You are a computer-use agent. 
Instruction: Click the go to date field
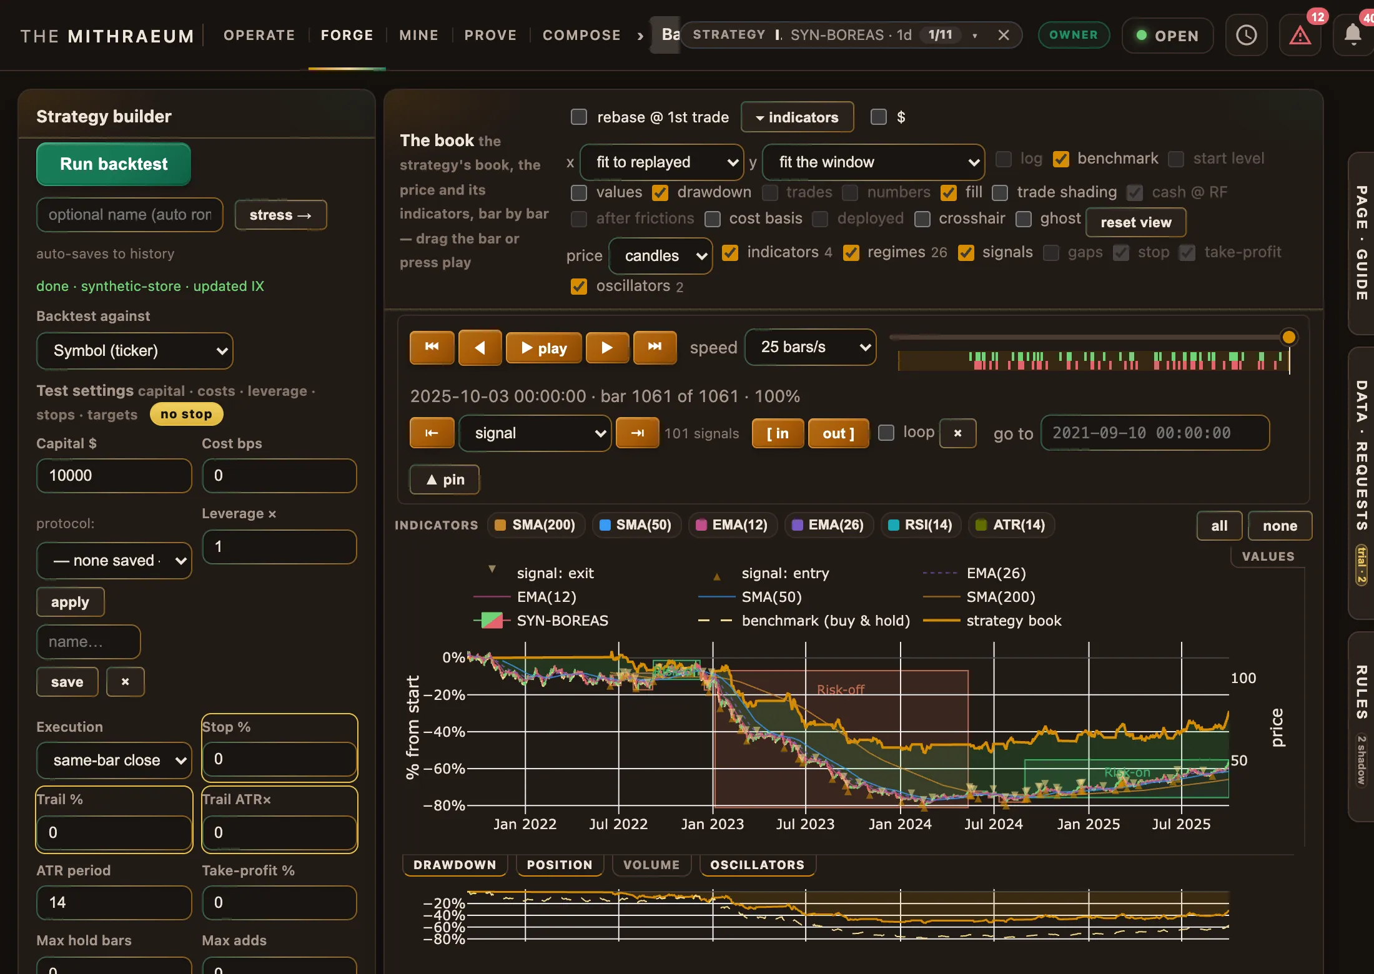click(1155, 433)
